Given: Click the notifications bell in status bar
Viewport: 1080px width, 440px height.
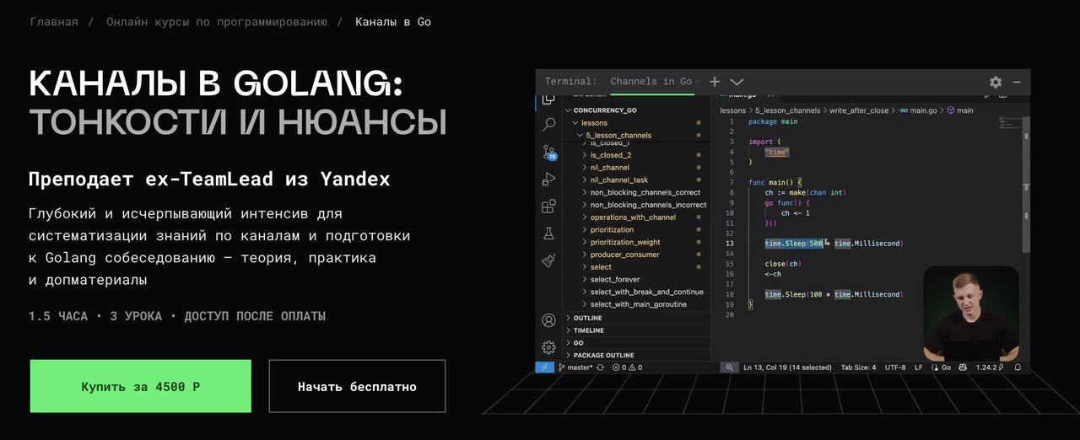Looking at the screenshot, I should click(x=1018, y=368).
